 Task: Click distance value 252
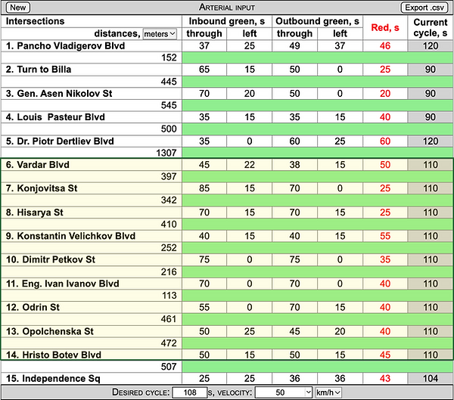[x=169, y=248]
